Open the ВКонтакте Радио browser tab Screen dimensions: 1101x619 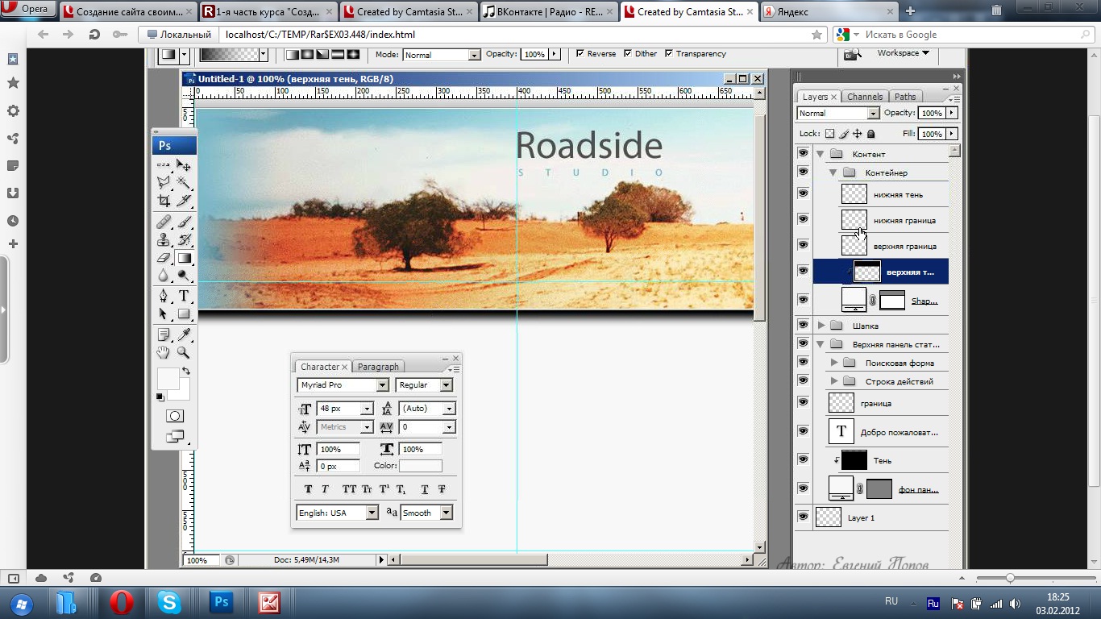coord(548,11)
